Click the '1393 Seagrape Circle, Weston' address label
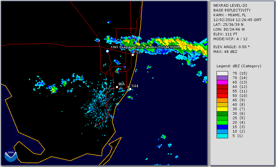This screenshot has width=276, height=167. 145,47
